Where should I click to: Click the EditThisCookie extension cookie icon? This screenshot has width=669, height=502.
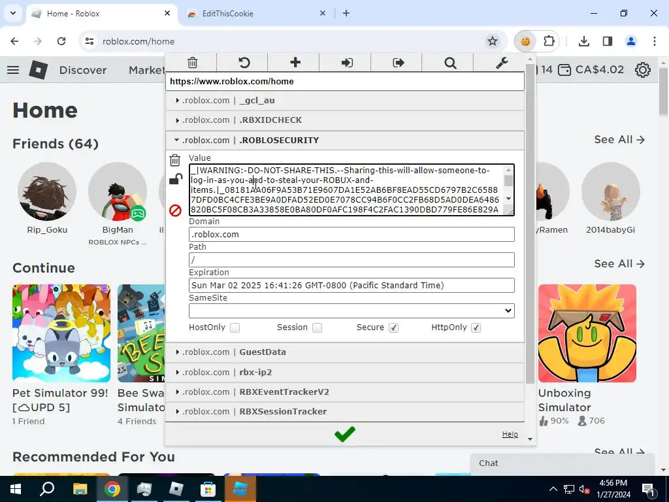point(525,41)
